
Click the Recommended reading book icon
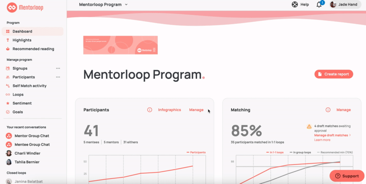[x=8, y=49]
